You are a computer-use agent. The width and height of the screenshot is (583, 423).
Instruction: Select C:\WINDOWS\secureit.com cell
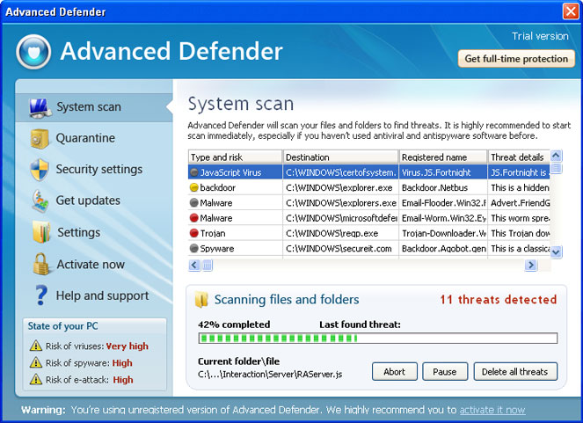click(x=340, y=248)
